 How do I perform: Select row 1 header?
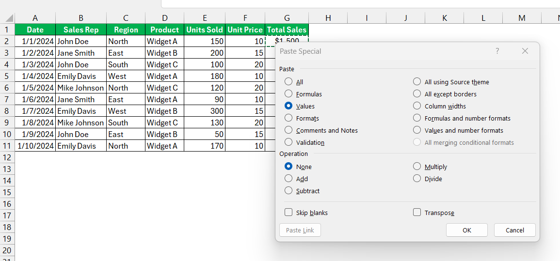7,30
